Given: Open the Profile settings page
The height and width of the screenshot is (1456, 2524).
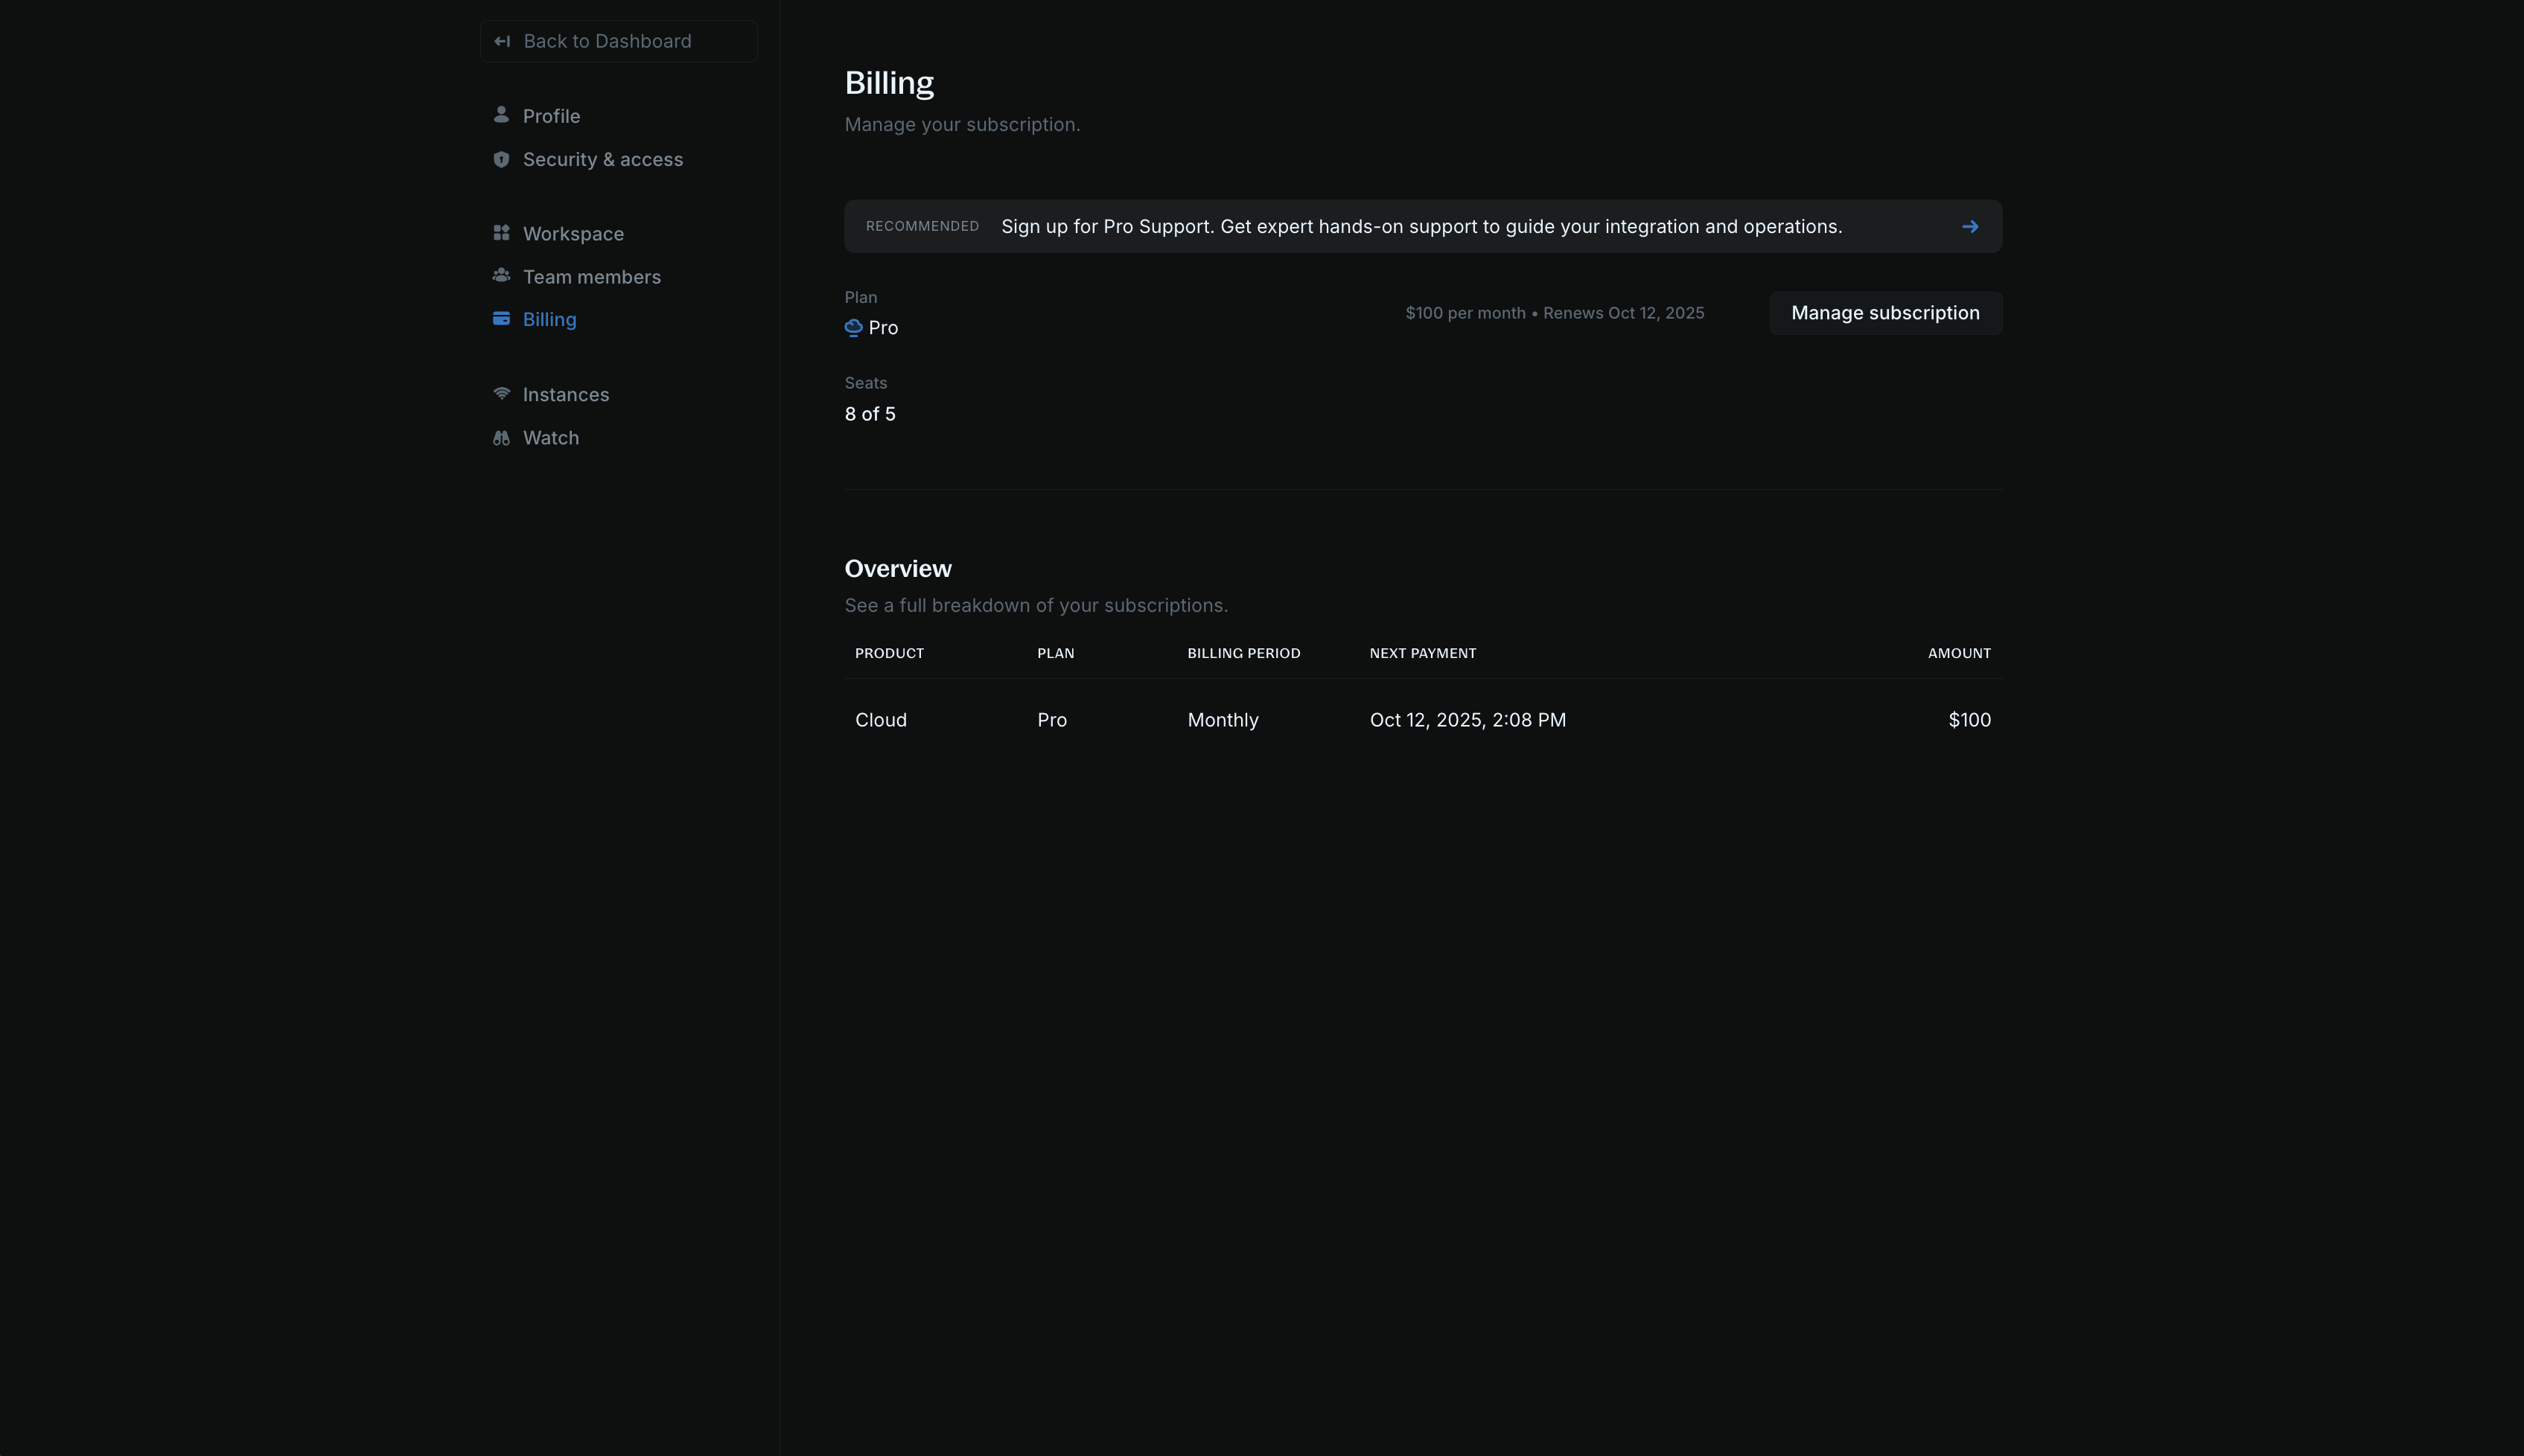Looking at the screenshot, I should [x=551, y=116].
